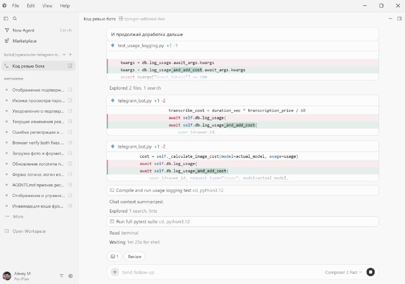Click icon at right of 'Отображение подтверж...' row
This screenshot has width=405, height=284.
tap(70, 90)
